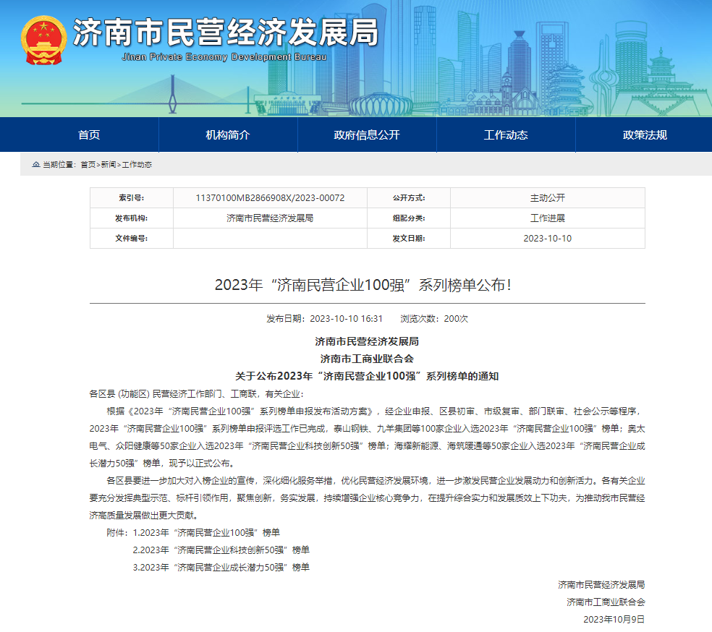Select 政府信息公开 in navigation bar
Viewport: 712px width, 632px height.
(367, 135)
